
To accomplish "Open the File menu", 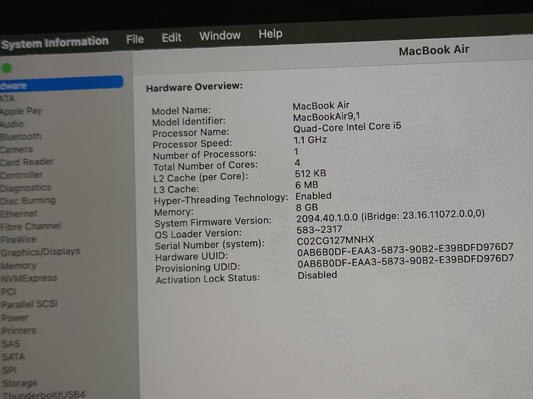I will tap(135, 39).
